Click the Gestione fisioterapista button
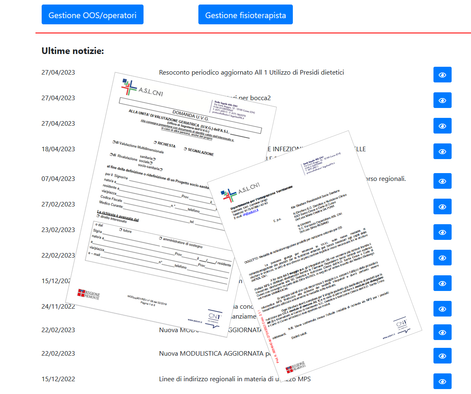This screenshot has width=471, height=394. [245, 15]
